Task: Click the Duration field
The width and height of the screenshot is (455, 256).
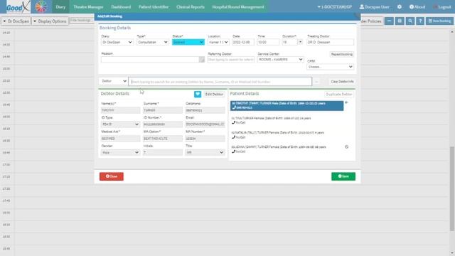Action: tap(289, 42)
